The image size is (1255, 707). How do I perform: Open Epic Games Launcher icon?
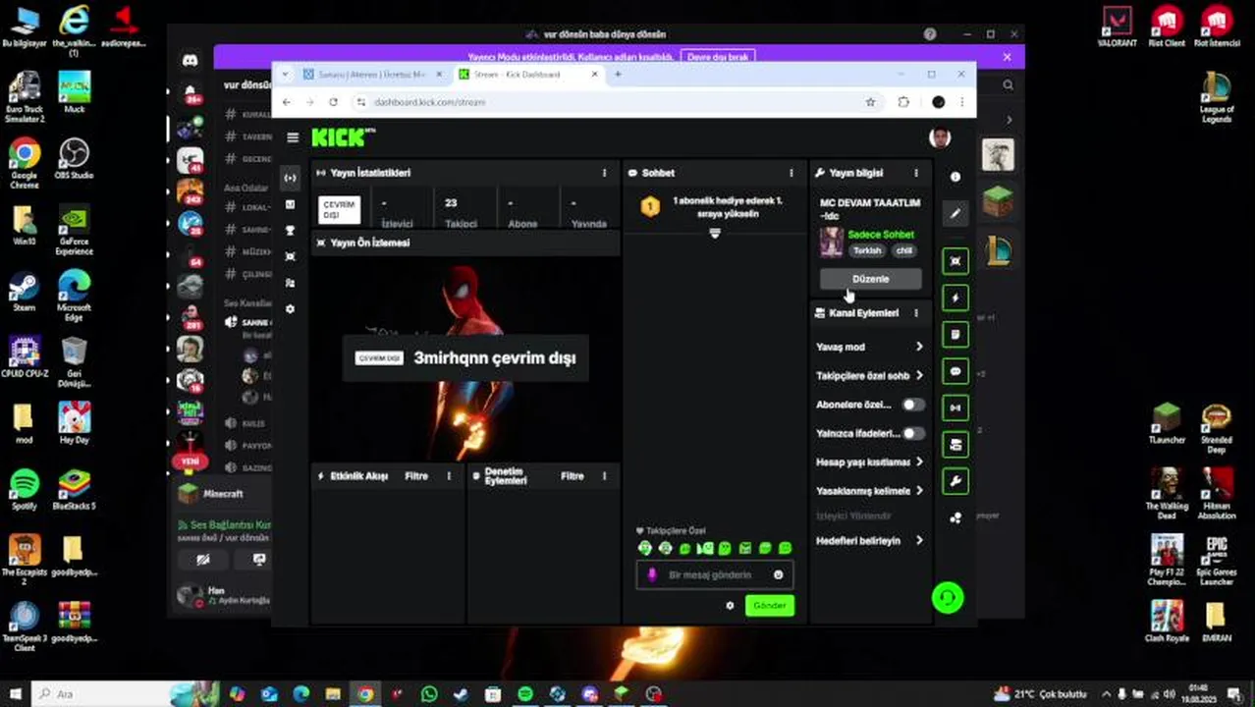click(1217, 560)
